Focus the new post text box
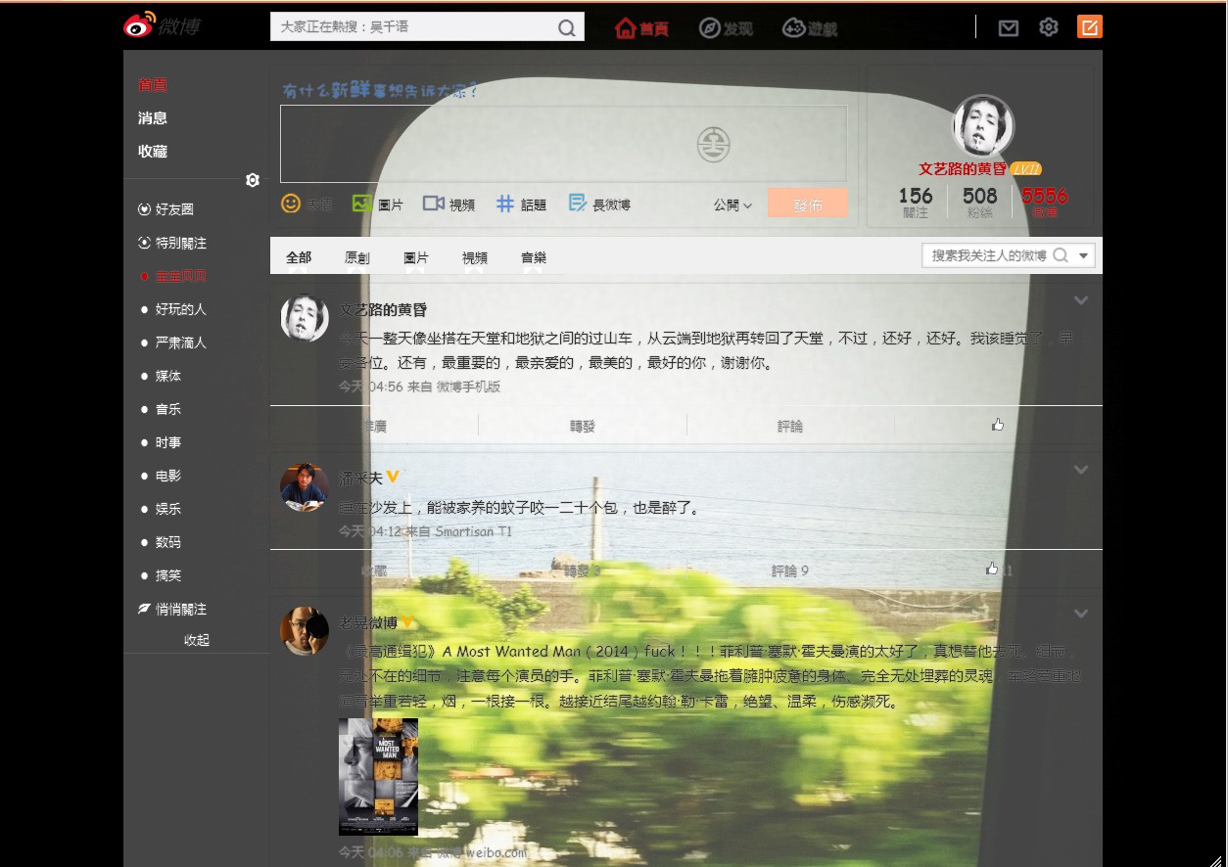Viewport: 1228px width, 867px height. [x=564, y=144]
